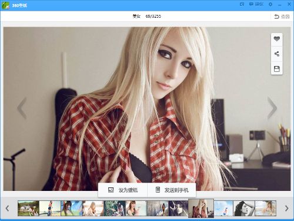Send the wallpaper to phone (发送到手机)
Viewport: 294px width, 221px height.
172,190
